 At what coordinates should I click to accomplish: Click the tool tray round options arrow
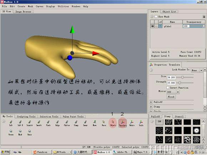pyautogui.click(x=4, y=121)
